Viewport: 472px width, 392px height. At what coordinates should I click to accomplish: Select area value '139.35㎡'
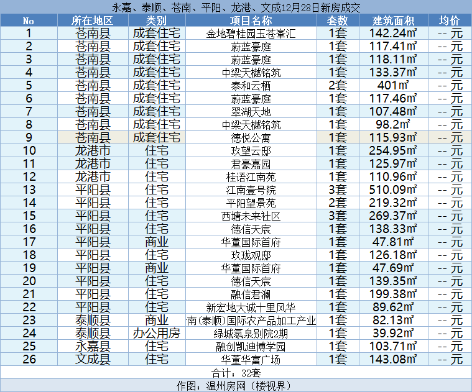(393, 281)
